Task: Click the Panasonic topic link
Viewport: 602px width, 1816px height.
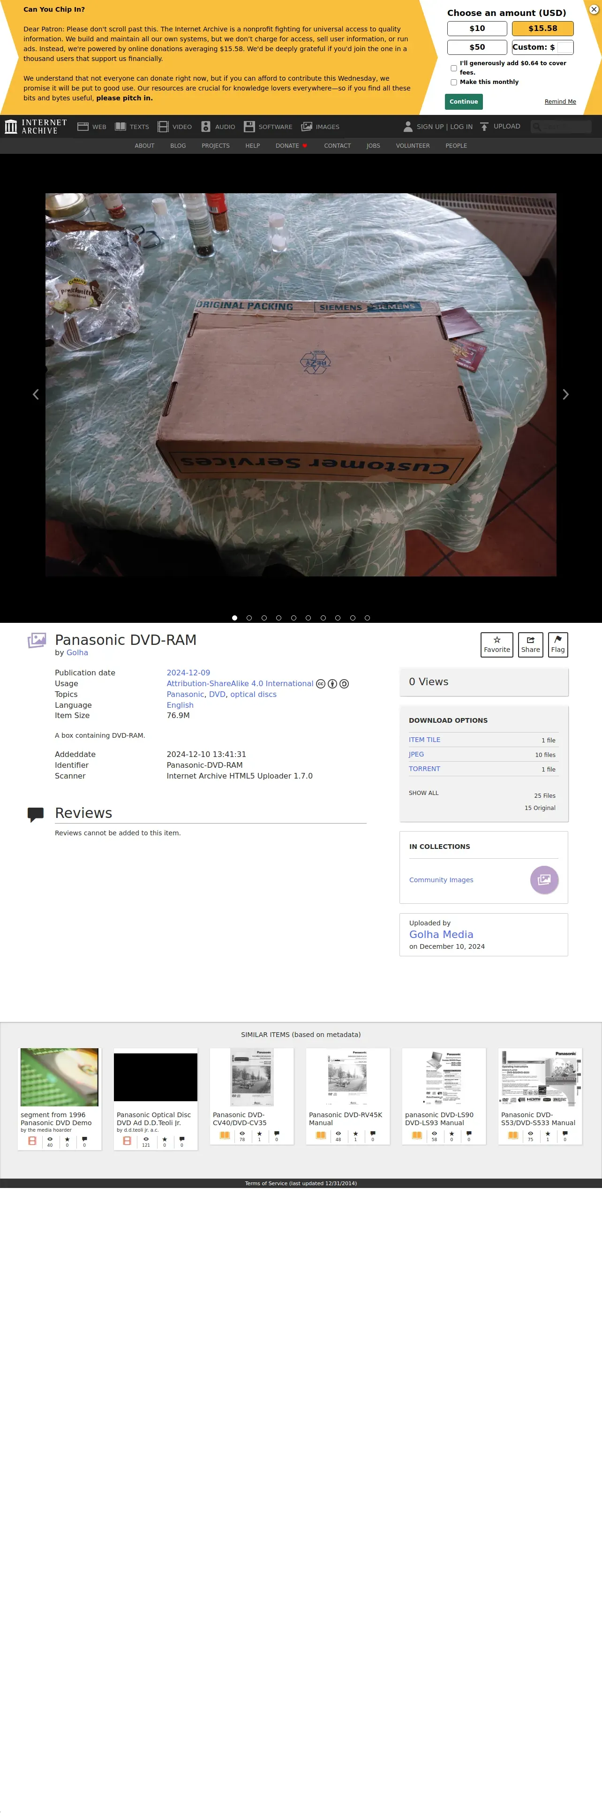Action: pos(185,695)
